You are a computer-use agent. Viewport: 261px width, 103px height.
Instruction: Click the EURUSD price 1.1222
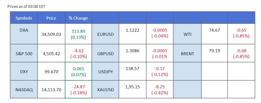tap(133, 30)
